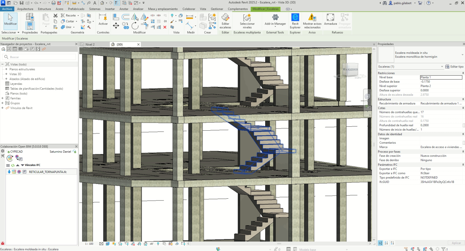Open the Archivo menu

(7, 9)
